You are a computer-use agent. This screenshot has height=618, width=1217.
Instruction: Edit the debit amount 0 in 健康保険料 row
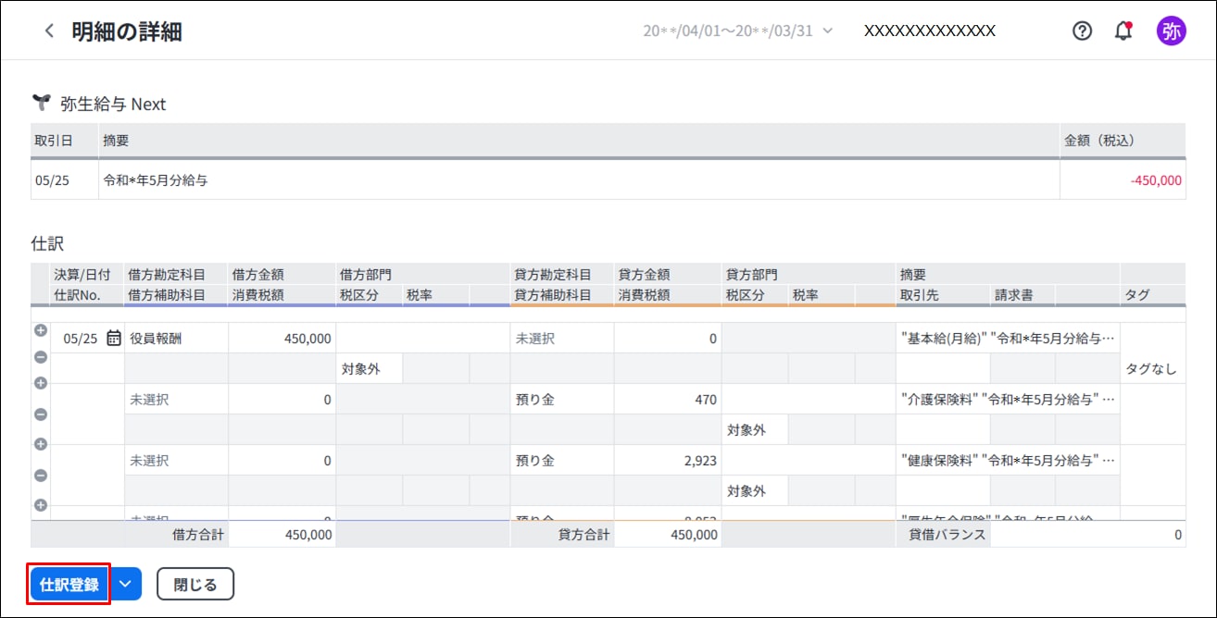coord(282,461)
